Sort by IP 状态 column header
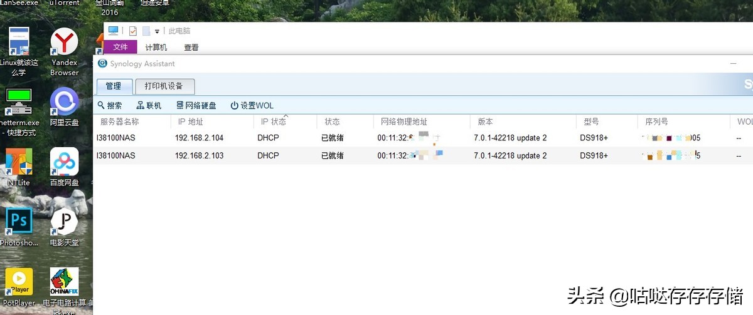The width and height of the screenshot is (753, 315). point(285,122)
